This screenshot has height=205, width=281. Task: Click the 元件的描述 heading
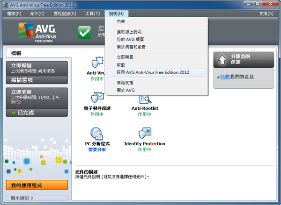click(x=86, y=172)
